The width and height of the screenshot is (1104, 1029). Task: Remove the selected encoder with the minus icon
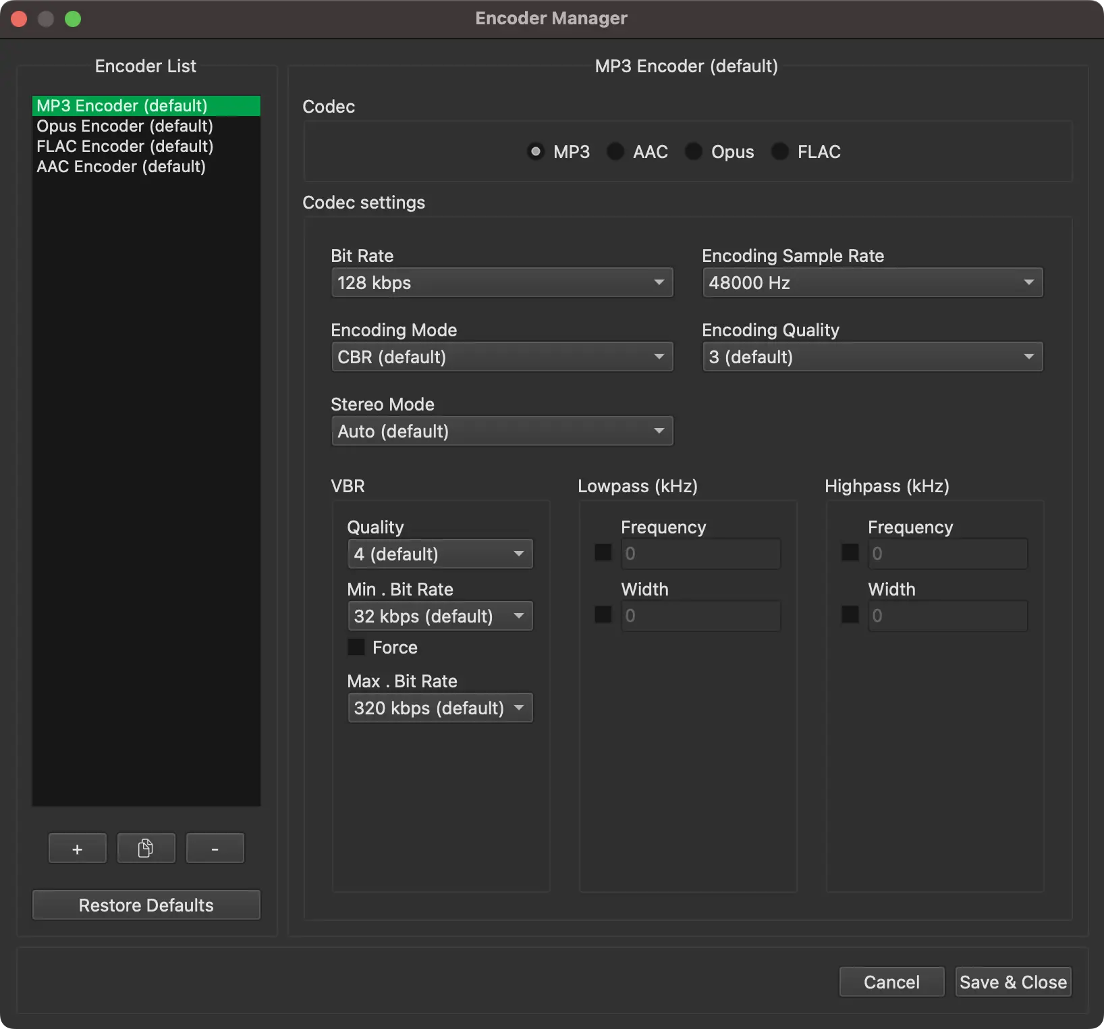pos(215,848)
